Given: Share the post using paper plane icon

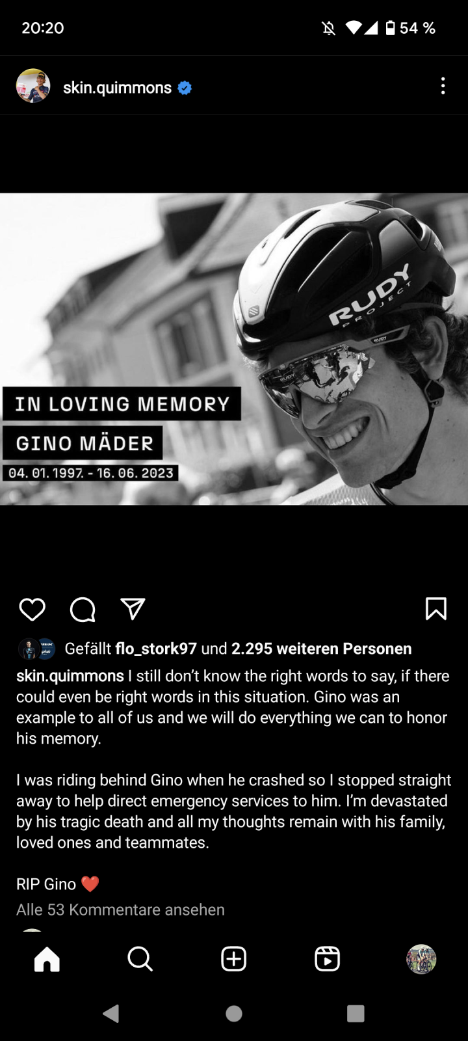Looking at the screenshot, I should point(133,608).
